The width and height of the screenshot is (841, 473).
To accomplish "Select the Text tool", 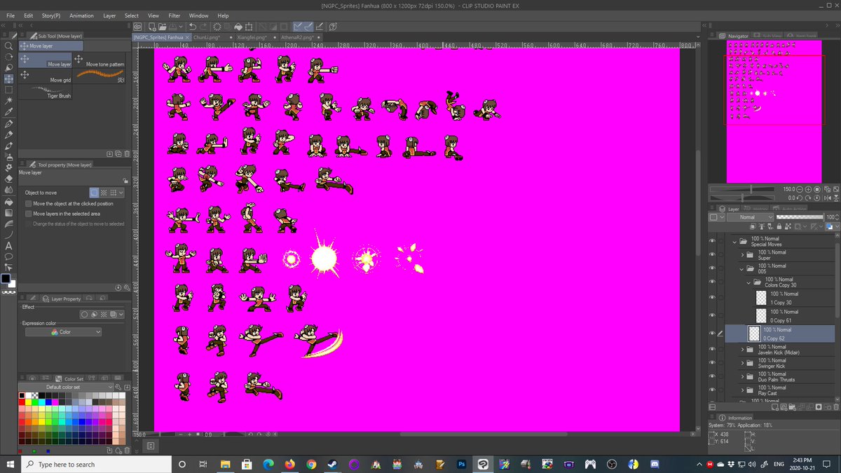I will [9, 245].
